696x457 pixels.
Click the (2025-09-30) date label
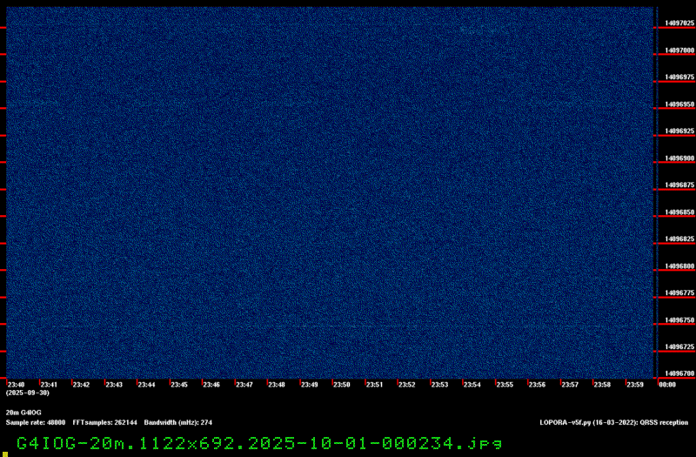(x=28, y=393)
